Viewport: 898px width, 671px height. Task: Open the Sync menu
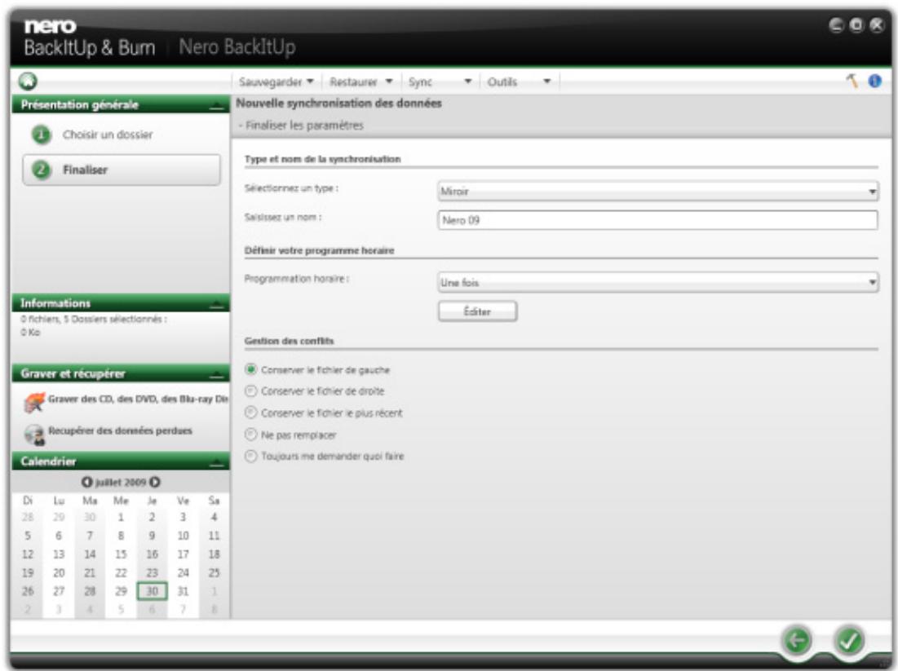coord(440,82)
